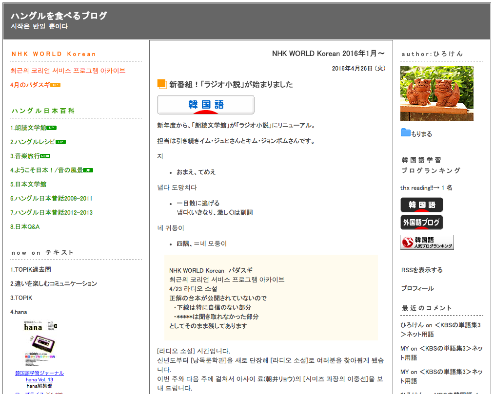This screenshot has height=394, width=494.
Task: Open the 3.TOPIK link
Action: [x=21, y=298]
